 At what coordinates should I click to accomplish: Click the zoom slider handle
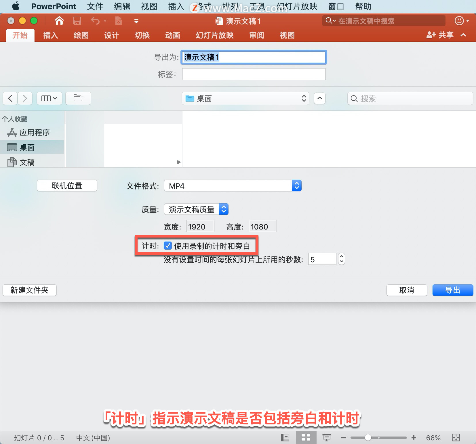[x=368, y=437]
